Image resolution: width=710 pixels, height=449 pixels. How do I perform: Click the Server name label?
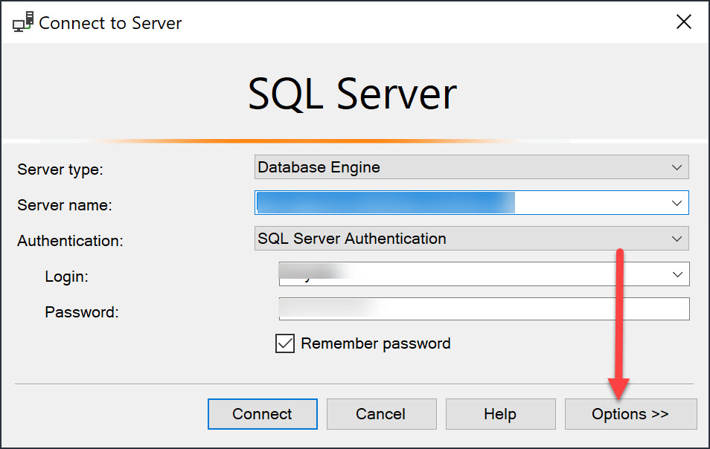point(65,205)
